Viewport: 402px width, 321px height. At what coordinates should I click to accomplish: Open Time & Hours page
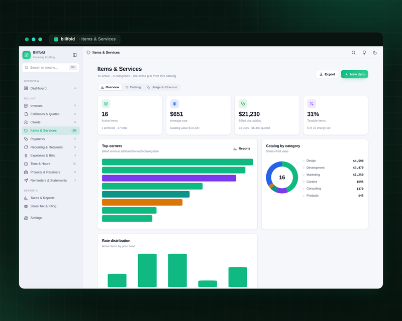coord(51,164)
